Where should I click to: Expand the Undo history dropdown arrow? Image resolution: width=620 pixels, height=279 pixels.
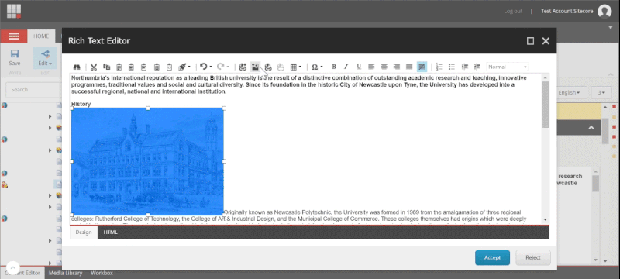(210, 67)
